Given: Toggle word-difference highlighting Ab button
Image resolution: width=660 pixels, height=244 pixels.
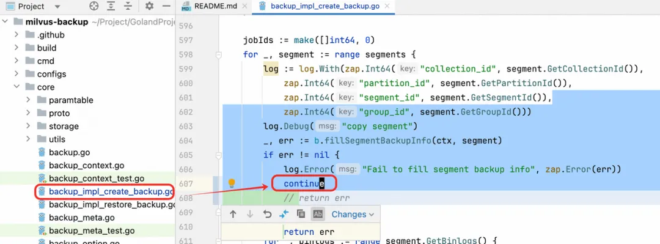Looking at the screenshot, I should (x=318, y=214).
